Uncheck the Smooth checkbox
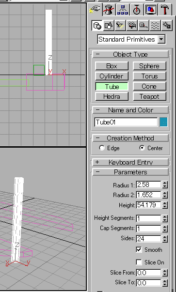 (x=139, y=249)
